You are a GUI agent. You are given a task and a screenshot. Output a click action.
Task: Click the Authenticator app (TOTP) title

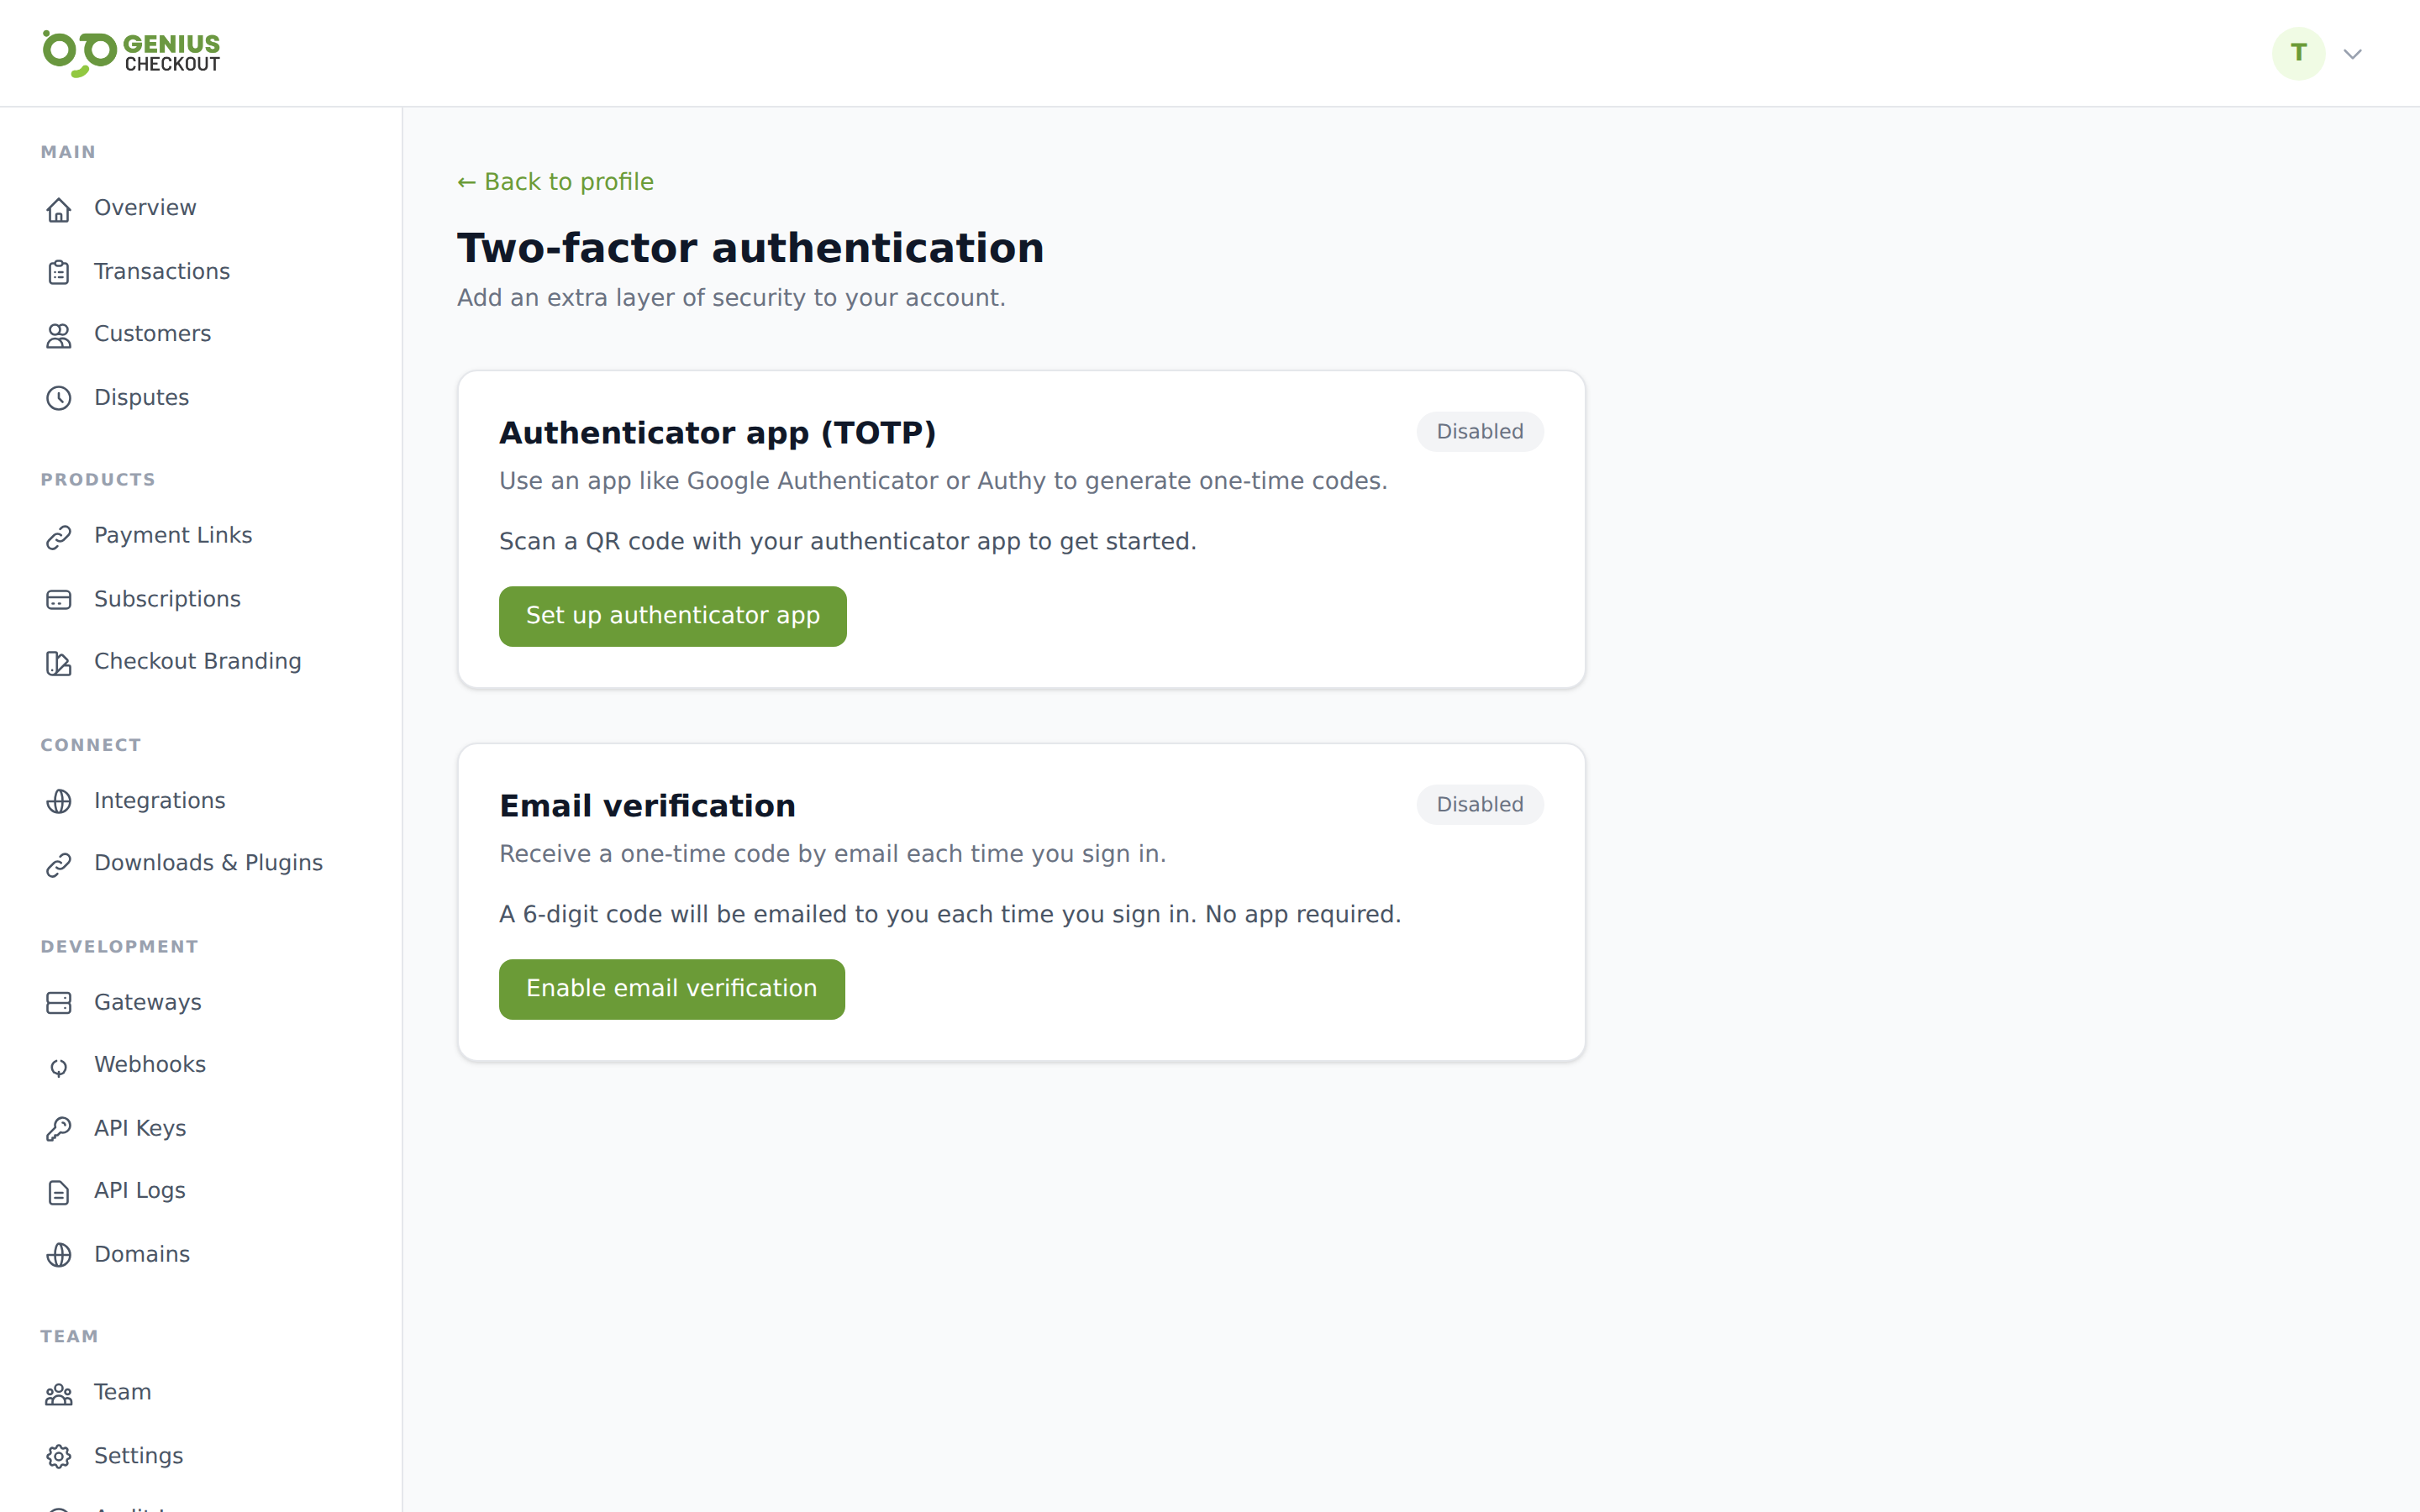tap(717, 433)
